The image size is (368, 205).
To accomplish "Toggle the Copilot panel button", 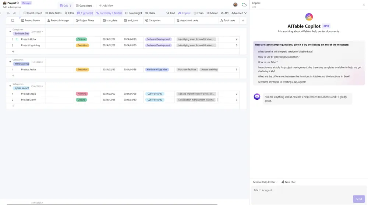I will coord(184,13).
